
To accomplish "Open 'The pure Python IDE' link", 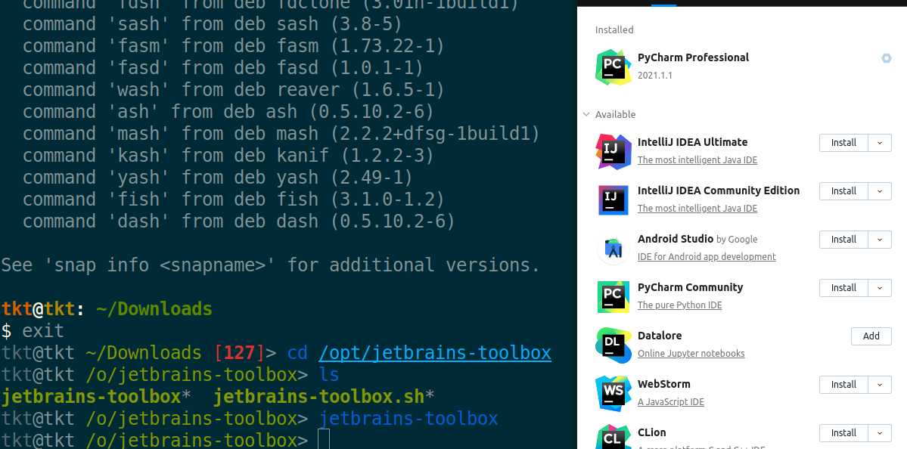I will pyautogui.click(x=679, y=305).
